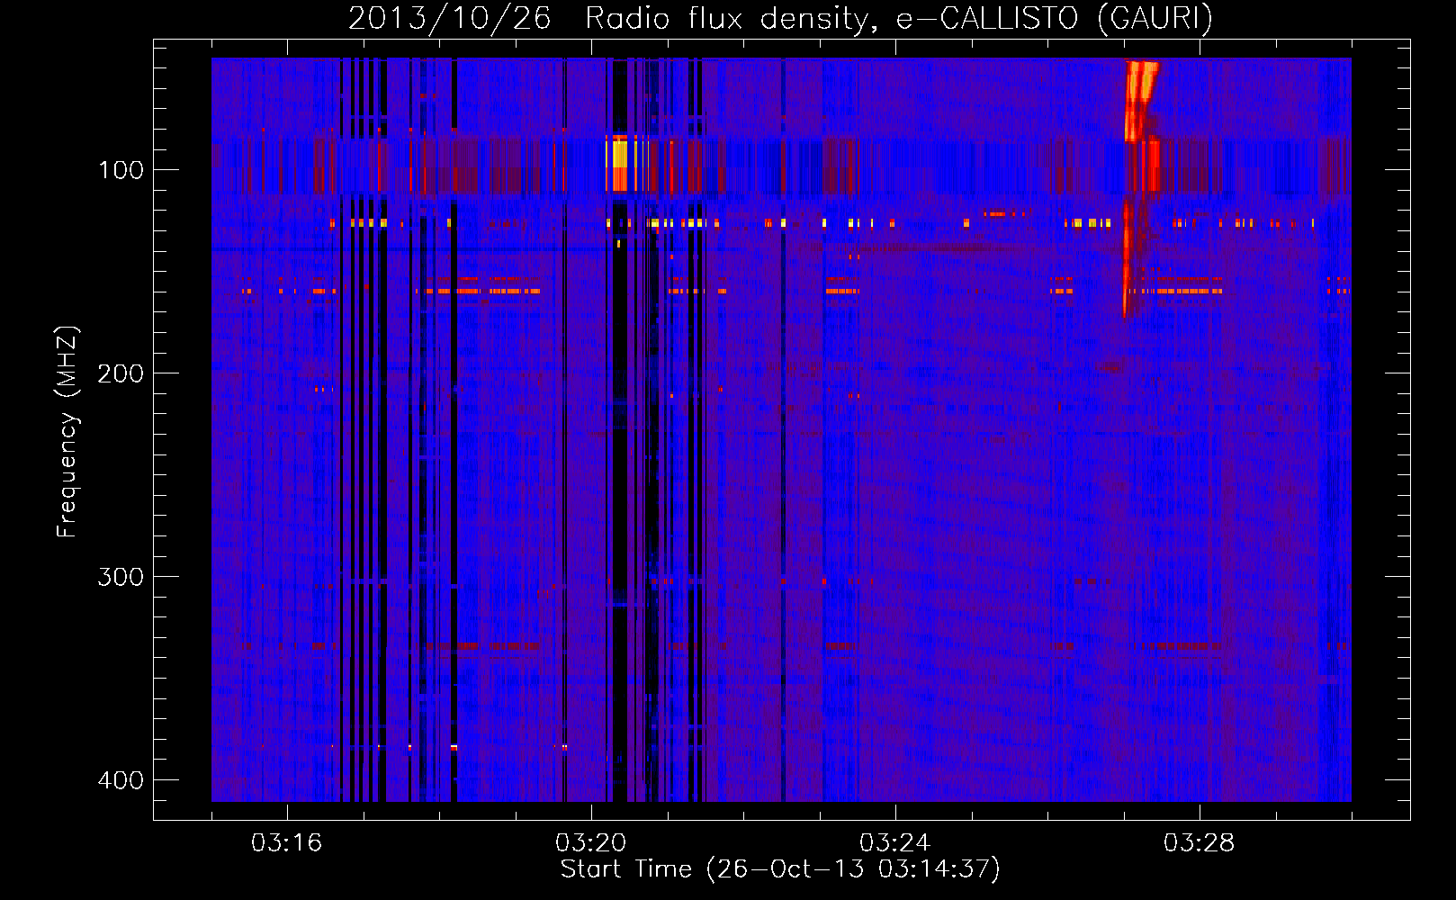
Task: Click the '03:20' time tick label
Action: click(x=590, y=843)
